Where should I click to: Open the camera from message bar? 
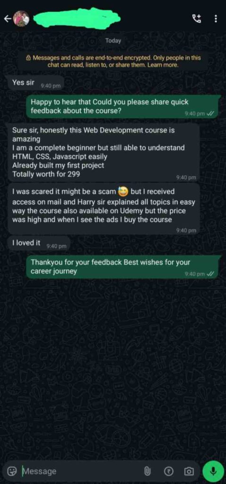coord(189,471)
